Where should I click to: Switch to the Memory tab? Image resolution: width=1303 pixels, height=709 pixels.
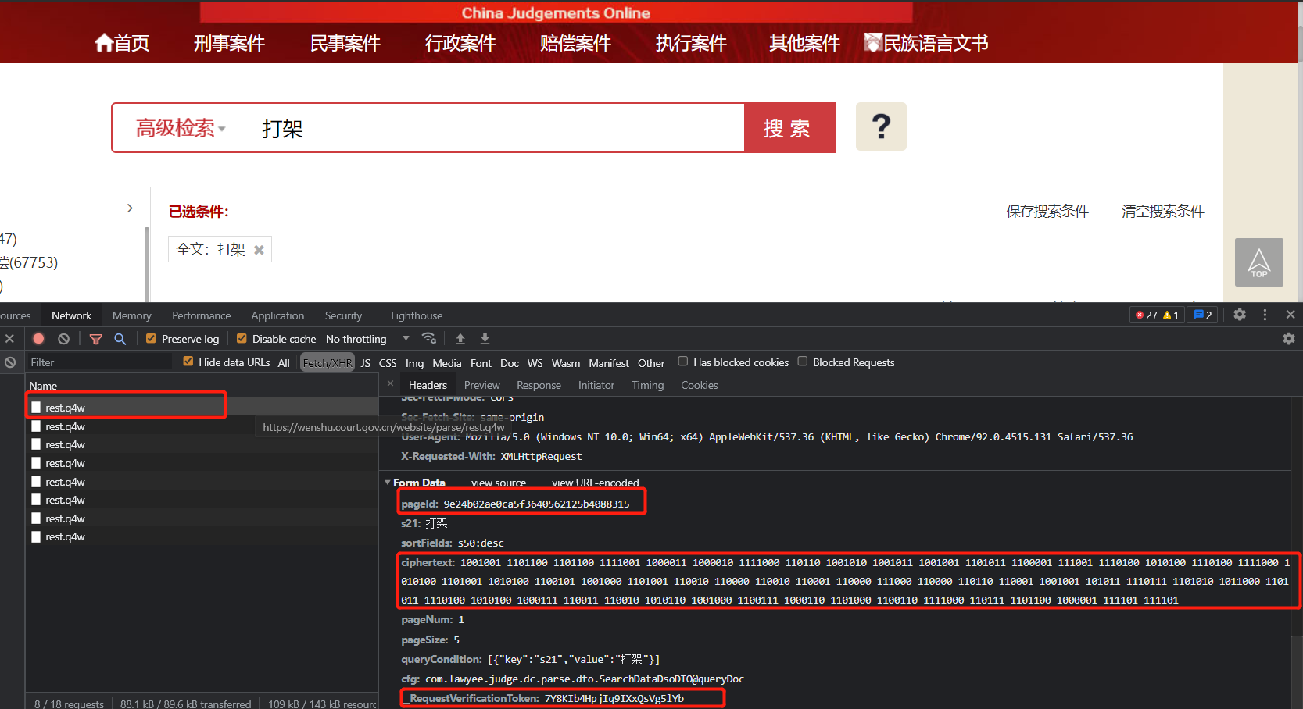click(x=131, y=315)
